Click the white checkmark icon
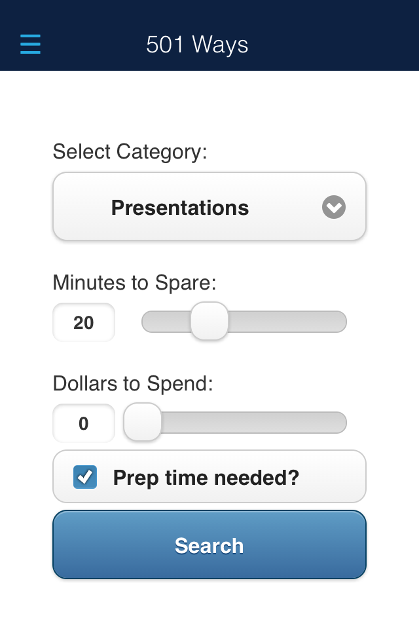Screen dimensions: 419x629 tap(84, 477)
